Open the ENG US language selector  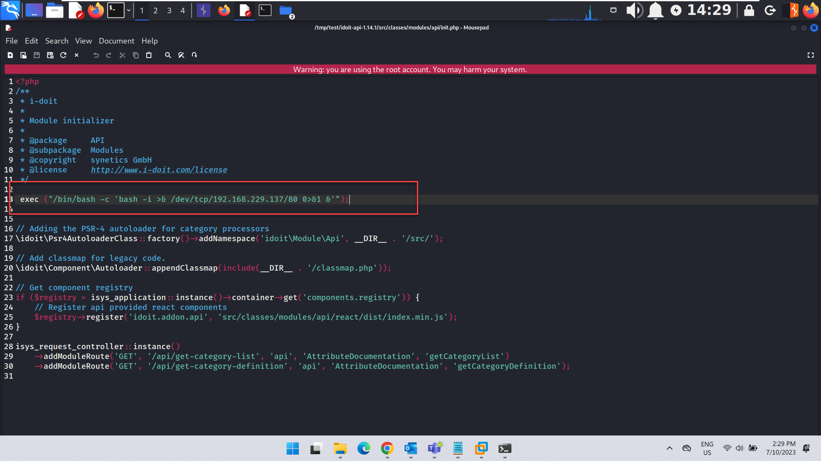(x=707, y=447)
